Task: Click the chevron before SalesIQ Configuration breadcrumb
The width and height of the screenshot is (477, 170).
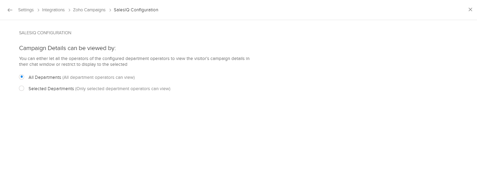Action: pyautogui.click(x=110, y=10)
